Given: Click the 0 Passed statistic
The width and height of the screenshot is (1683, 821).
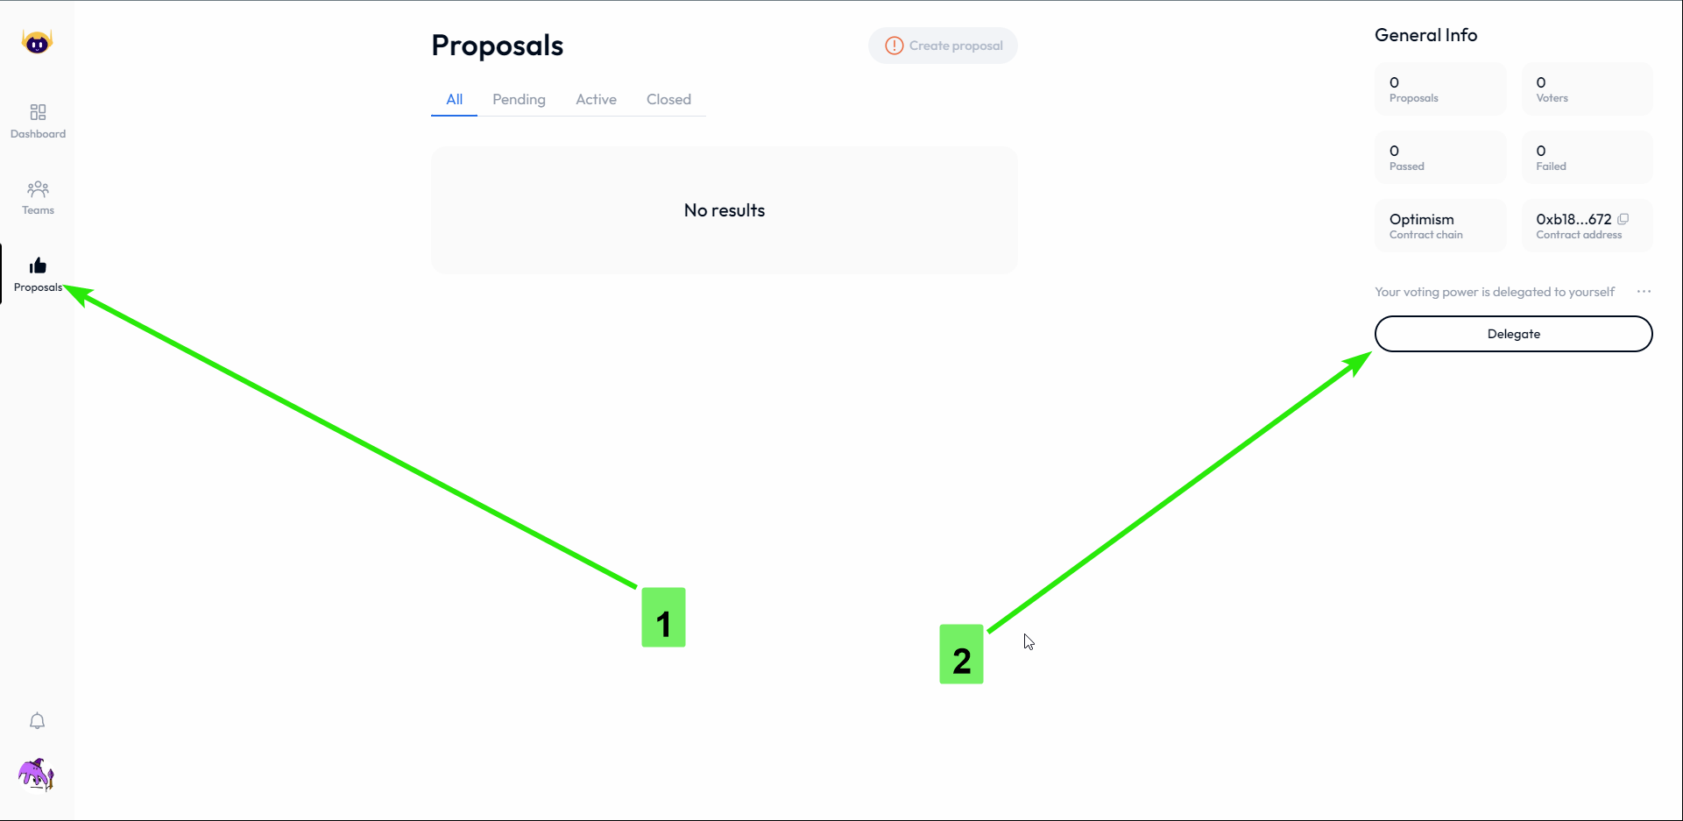Looking at the screenshot, I should pos(1439,157).
